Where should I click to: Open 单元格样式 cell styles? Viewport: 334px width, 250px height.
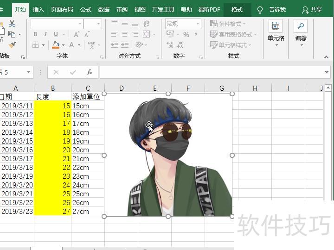pos(231,45)
